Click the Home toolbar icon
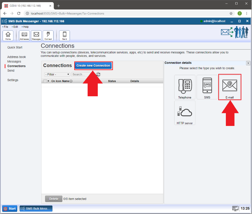The height and width of the screenshot is (214, 252). pos(8,36)
